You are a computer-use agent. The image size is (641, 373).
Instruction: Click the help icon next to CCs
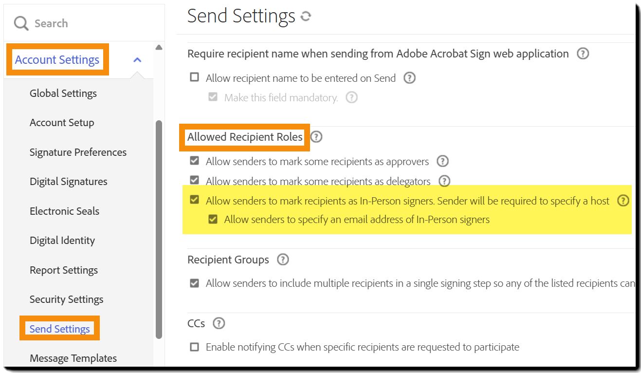(x=219, y=323)
